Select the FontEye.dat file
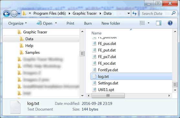180x118 pixels. 108,70
